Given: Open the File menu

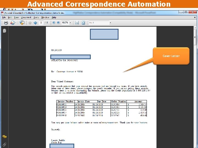Looking at the screenshot, I should point(4,17).
